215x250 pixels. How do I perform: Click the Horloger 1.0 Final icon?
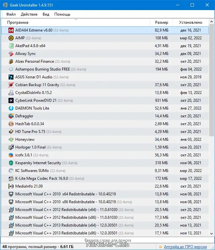(x=11, y=147)
